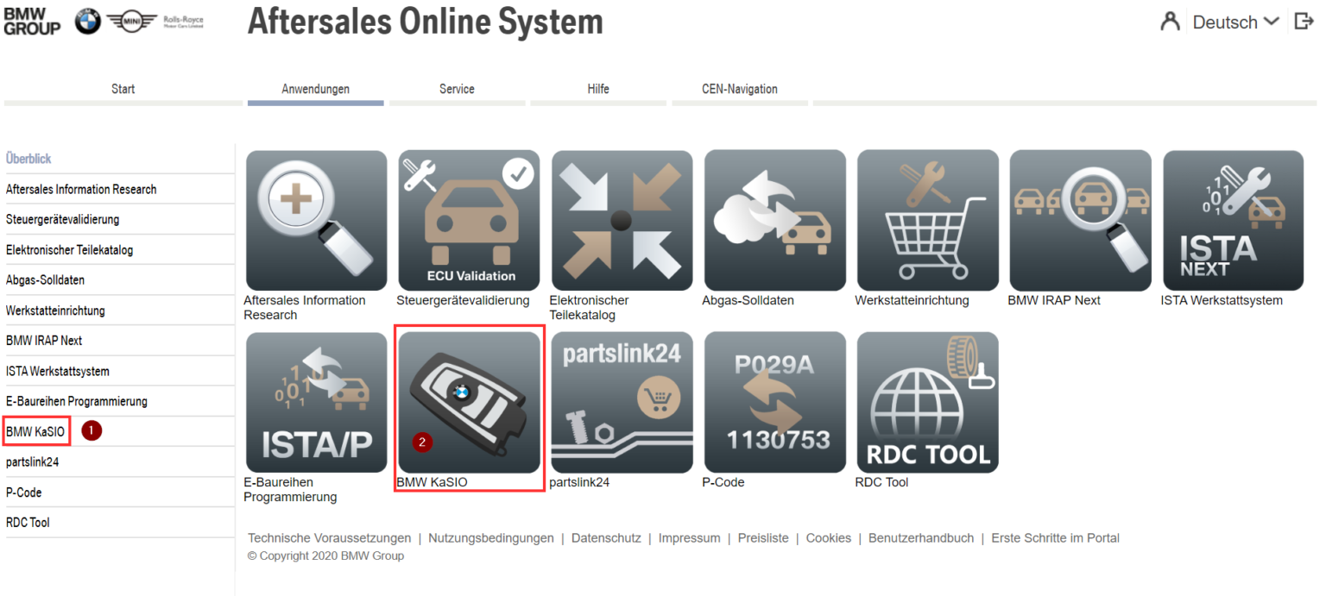Log out using the exit icon
This screenshot has width=1326, height=596.
pos(1304,21)
